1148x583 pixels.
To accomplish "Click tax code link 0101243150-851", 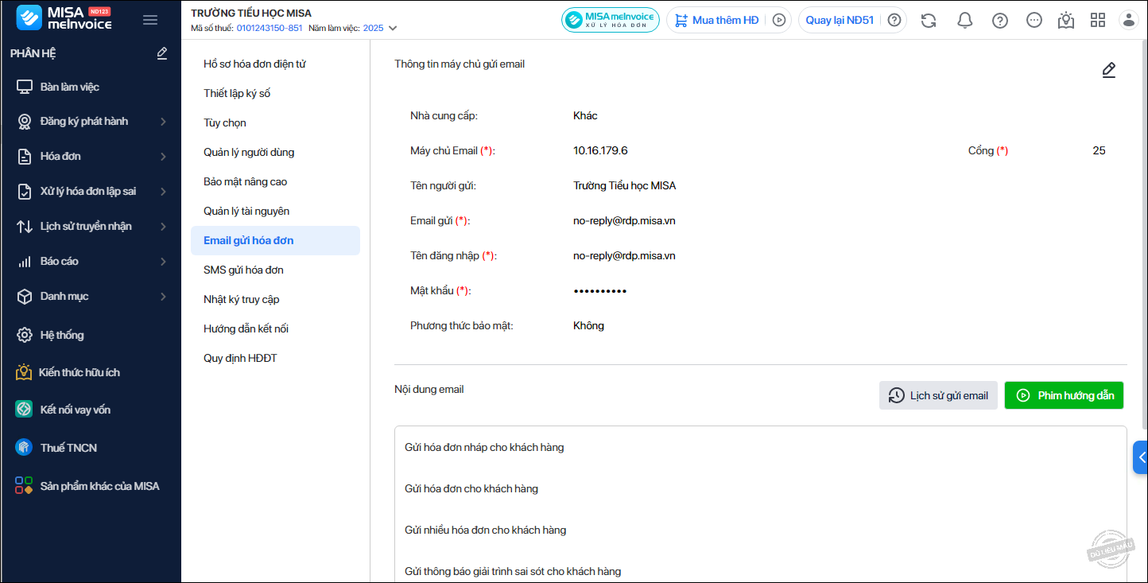I will [270, 28].
